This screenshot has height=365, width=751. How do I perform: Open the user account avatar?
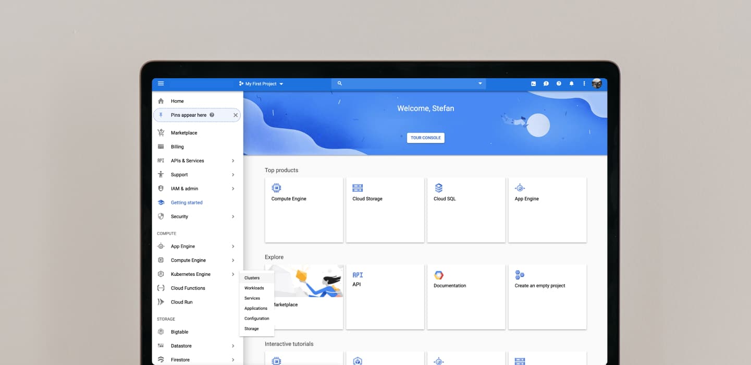(597, 83)
